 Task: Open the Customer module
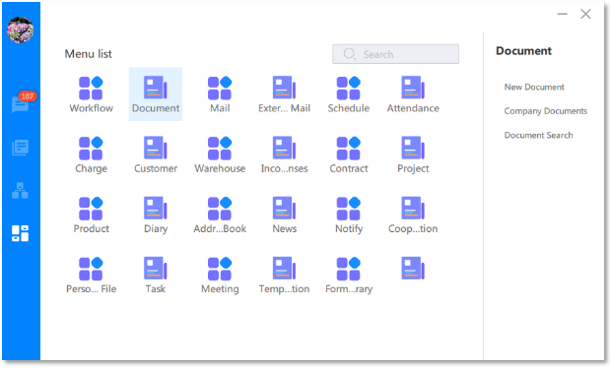[x=156, y=148]
